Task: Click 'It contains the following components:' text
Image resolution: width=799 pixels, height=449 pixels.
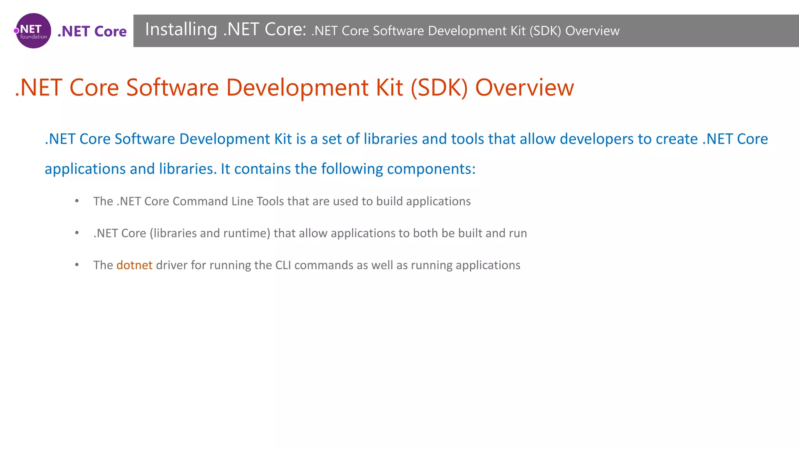Action: (348, 169)
